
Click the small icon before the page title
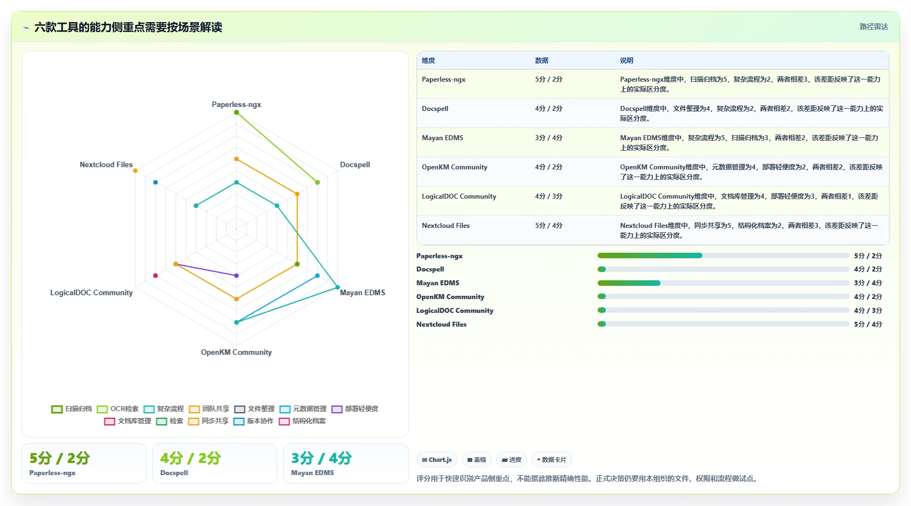(26, 28)
